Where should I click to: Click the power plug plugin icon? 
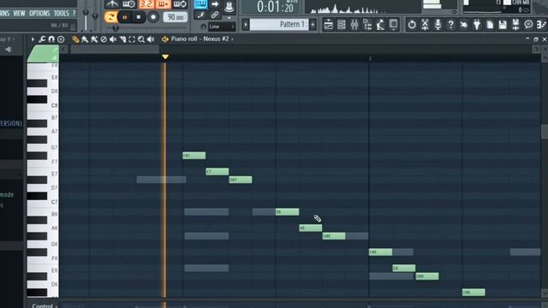point(477,25)
